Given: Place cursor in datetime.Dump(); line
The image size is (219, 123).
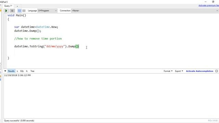Looking at the screenshot, I should [28, 31].
